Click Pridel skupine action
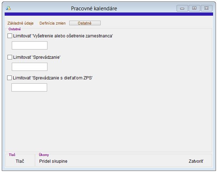The image size is (217, 172). 53,161
